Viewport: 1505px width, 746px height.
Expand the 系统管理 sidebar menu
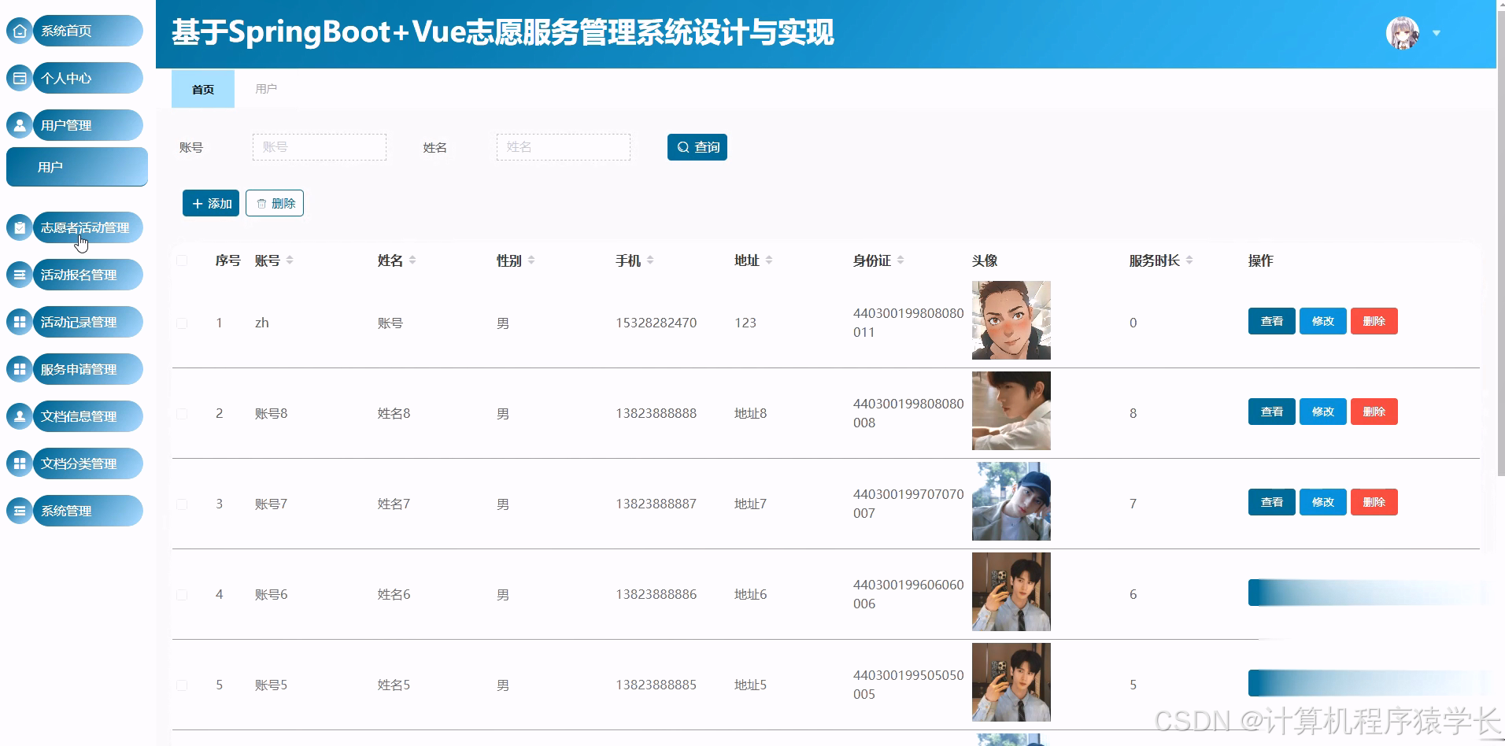(87, 511)
